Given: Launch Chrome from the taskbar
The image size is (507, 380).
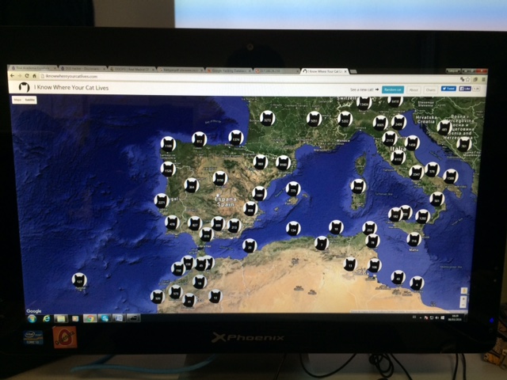Looking at the screenshot, I should tap(90, 318).
